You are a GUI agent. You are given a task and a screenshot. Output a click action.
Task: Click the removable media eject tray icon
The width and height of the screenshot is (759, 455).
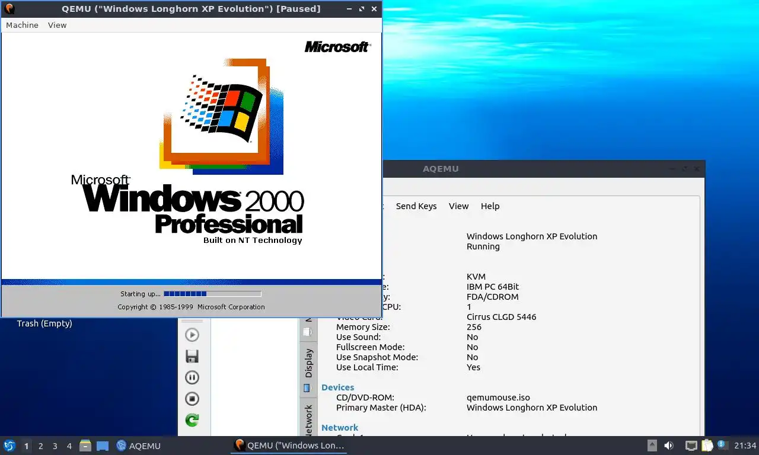[x=652, y=446]
